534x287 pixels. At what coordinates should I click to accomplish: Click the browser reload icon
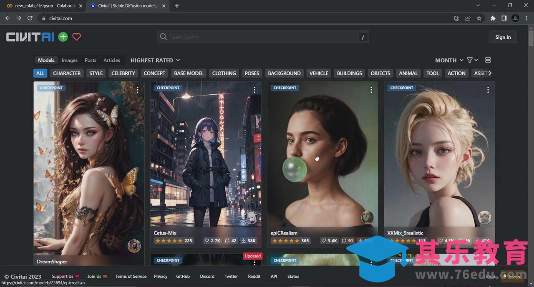30,18
